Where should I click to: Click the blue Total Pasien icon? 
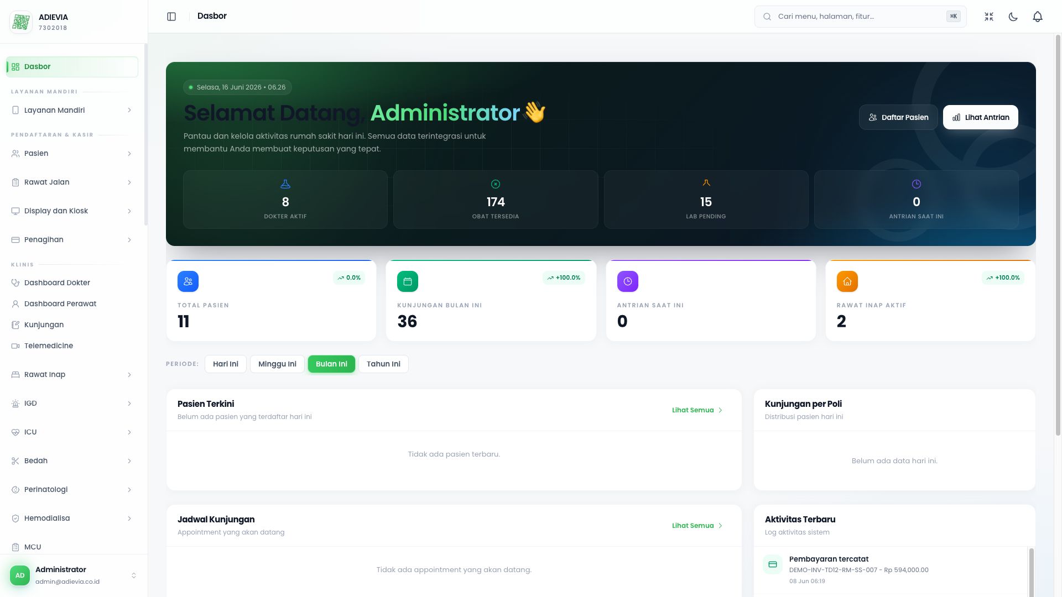coord(188,281)
